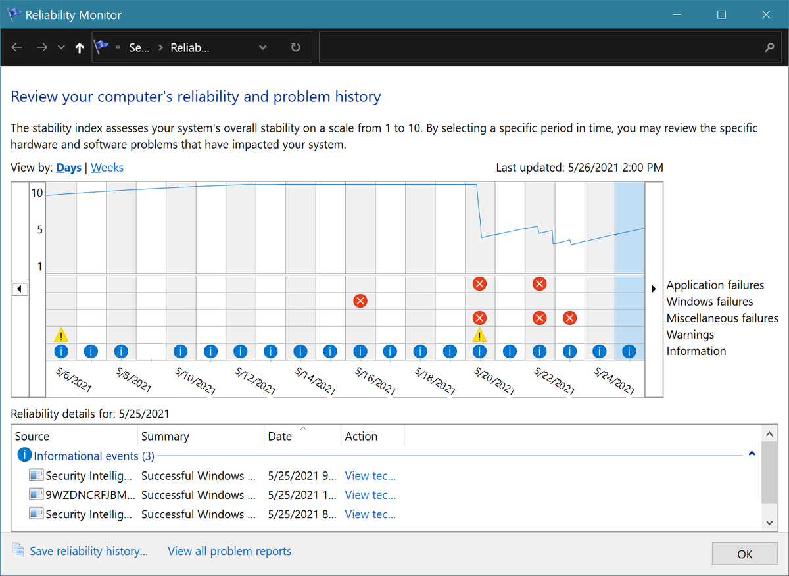
Task: Click the warning triangle under the 5/19 failures
Action: [x=479, y=335]
